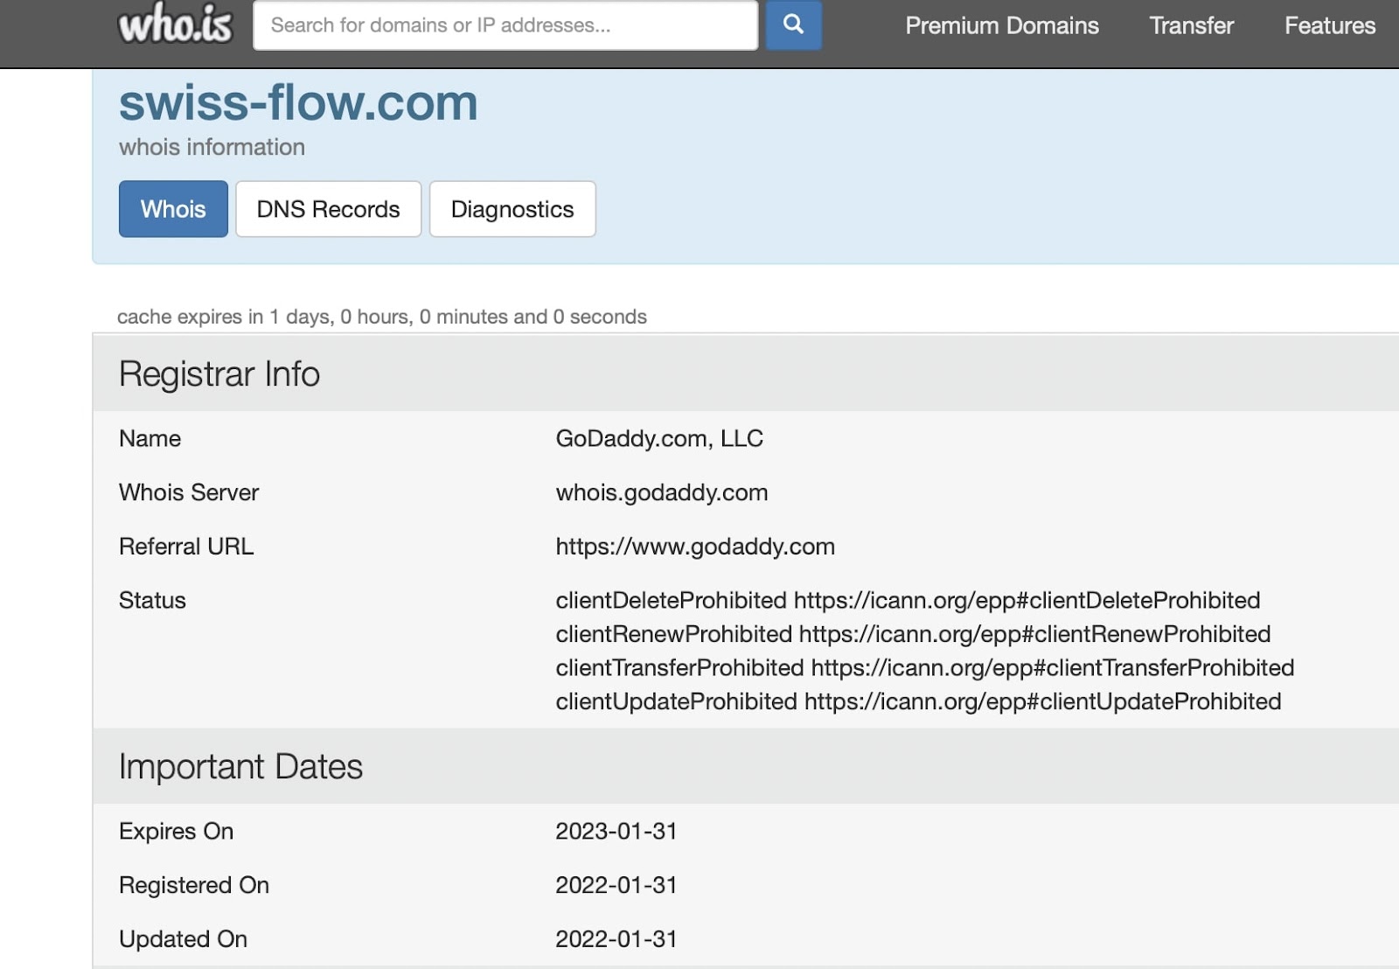The image size is (1399, 969).
Task: Click the 2022-01-31 Registered On date
Action: (x=616, y=885)
